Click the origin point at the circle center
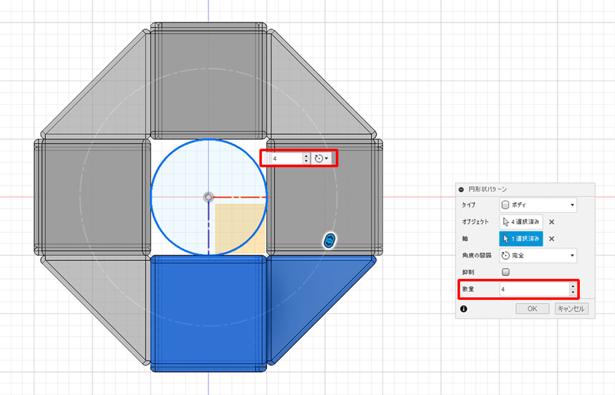Viewport: 615px width, 395px height. click(208, 197)
